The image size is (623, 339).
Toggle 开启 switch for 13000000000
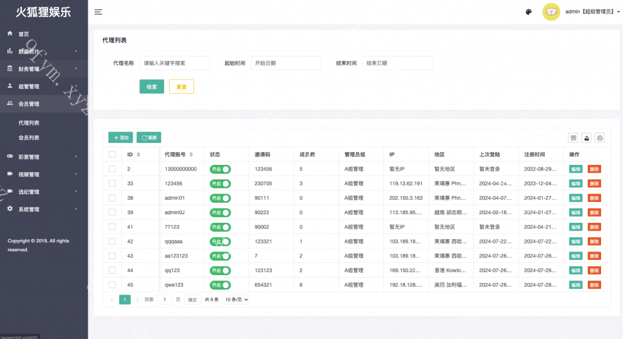(x=220, y=169)
